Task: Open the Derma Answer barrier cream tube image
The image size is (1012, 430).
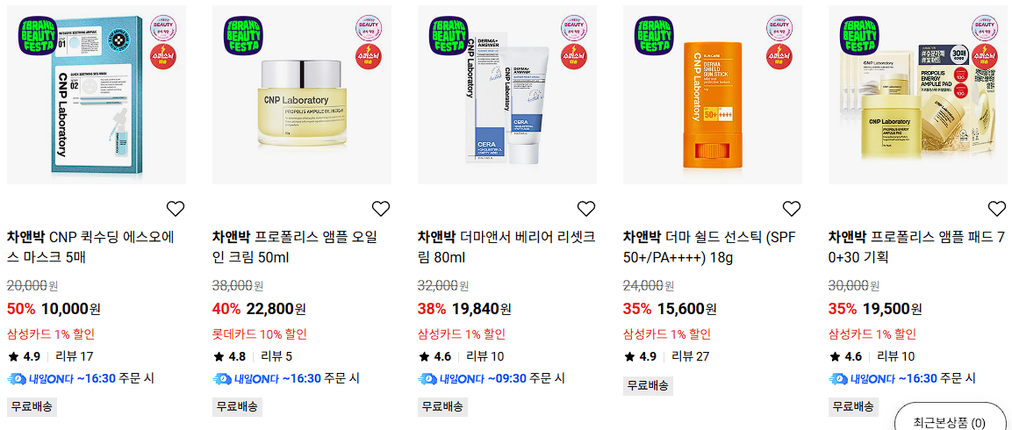Action: click(x=506, y=95)
